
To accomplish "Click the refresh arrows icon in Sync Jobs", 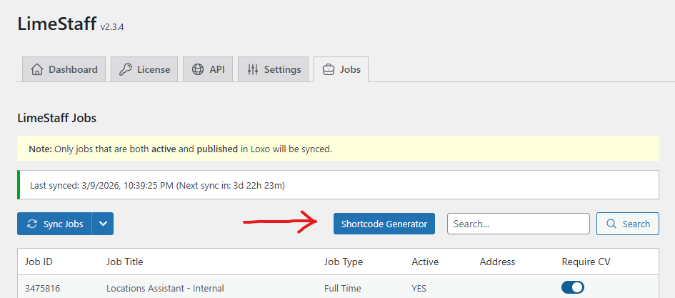I will click(32, 224).
